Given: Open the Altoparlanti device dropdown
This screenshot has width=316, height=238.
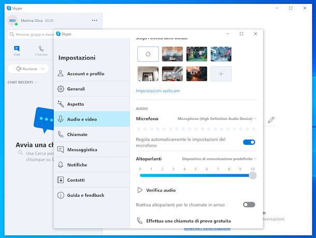Looking at the screenshot, I should tap(219, 159).
